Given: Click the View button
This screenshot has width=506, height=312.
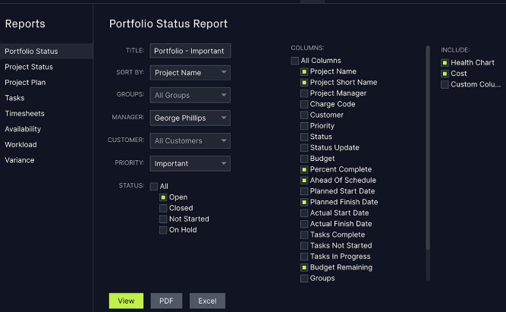Looking at the screenshot, I should 126,301.
